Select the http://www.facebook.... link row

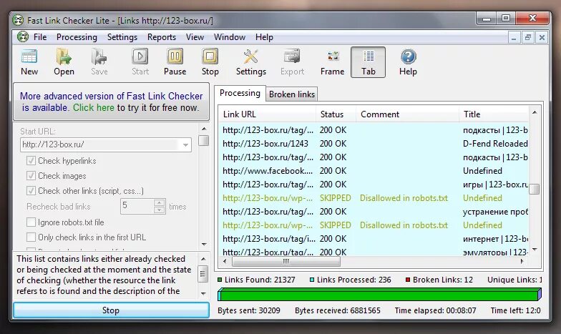[x=374, y=171]
